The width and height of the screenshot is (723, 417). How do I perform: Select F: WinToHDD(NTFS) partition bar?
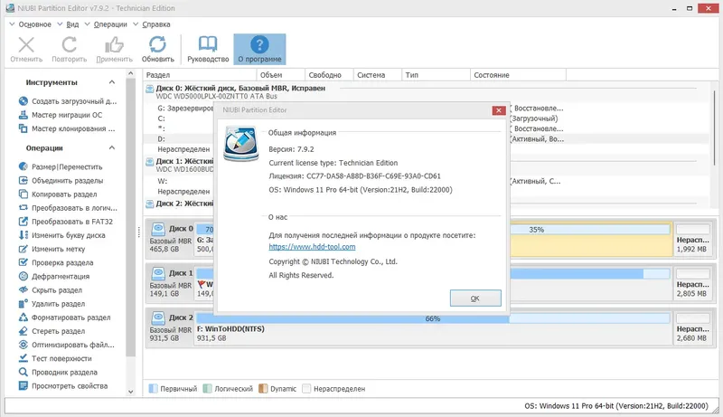pyautogui.click(x=433, y=328)
